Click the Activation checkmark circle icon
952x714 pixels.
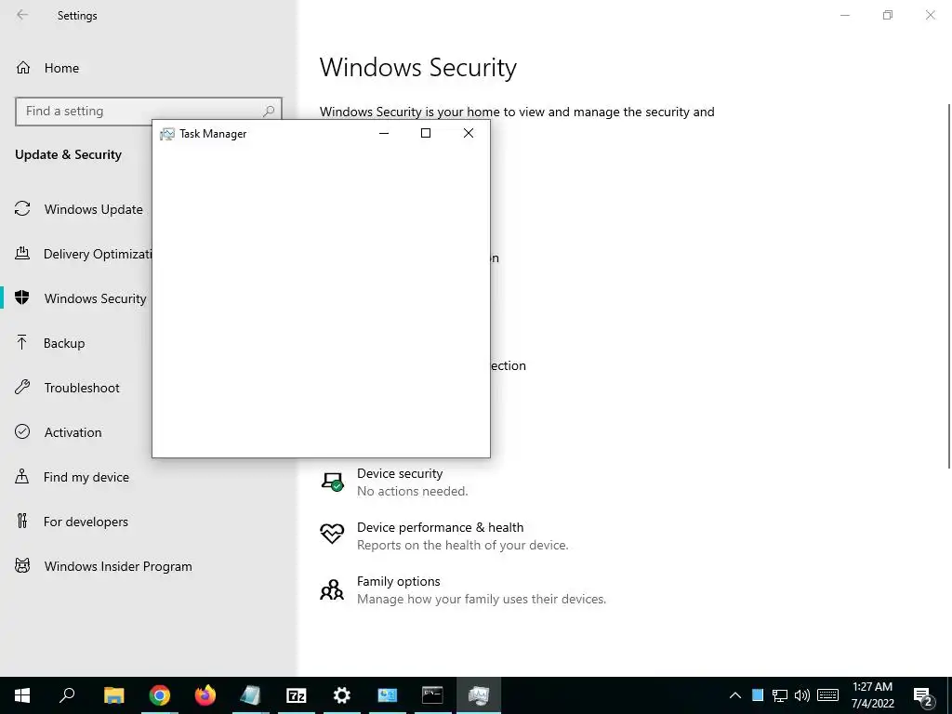pyautogui.click(x=22, y=431)
